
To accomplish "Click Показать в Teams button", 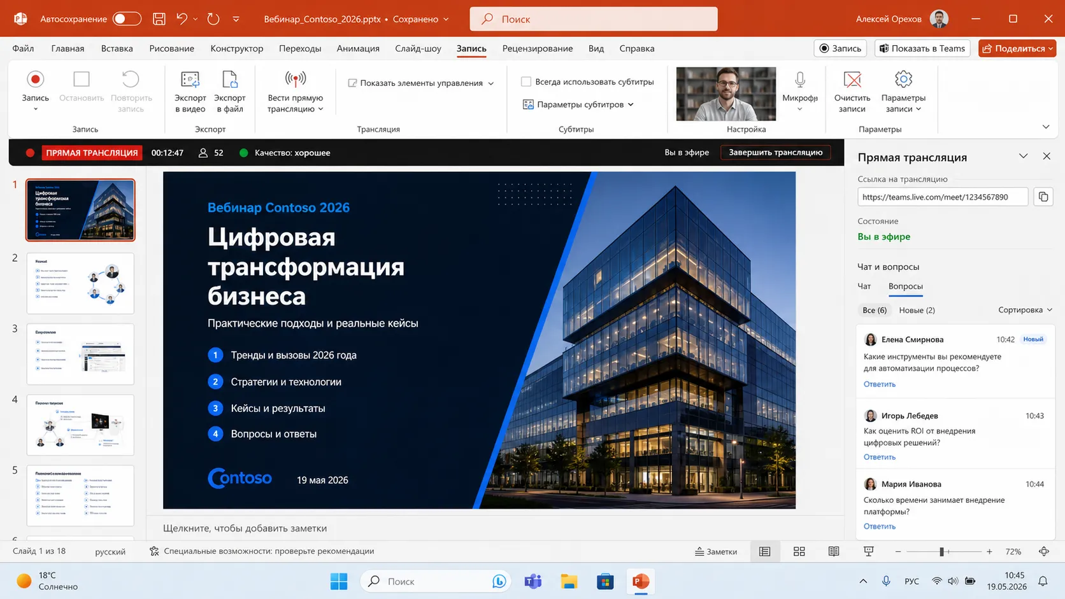I will 922,48.
